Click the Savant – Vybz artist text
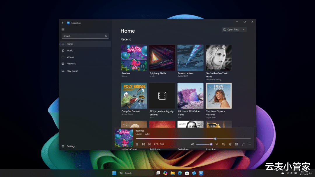Viewport: 315px width, 177px height. [x=142, y=134]
